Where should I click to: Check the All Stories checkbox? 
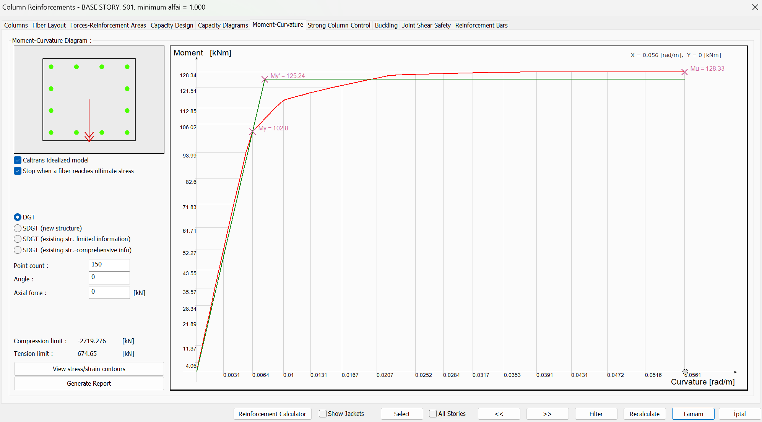click(433, 414)
